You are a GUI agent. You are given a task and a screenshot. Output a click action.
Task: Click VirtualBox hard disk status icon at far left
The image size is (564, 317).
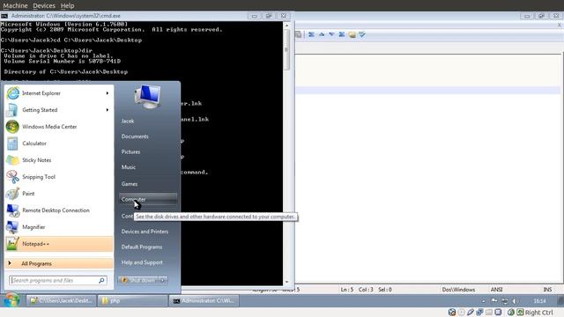point(452,313)
